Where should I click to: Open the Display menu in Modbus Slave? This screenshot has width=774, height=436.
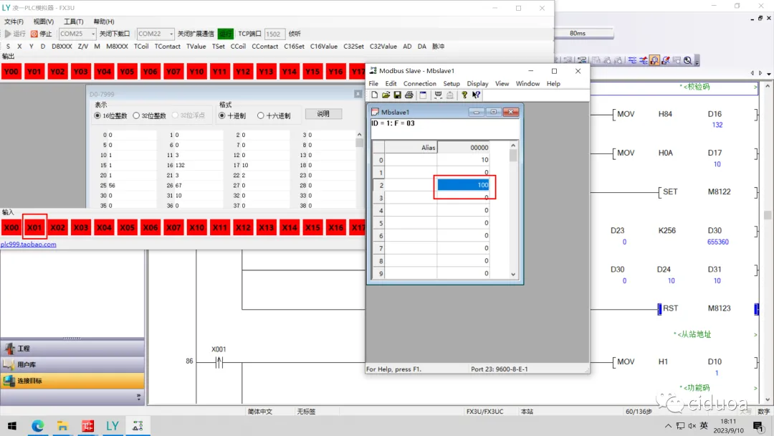[477, 83]
